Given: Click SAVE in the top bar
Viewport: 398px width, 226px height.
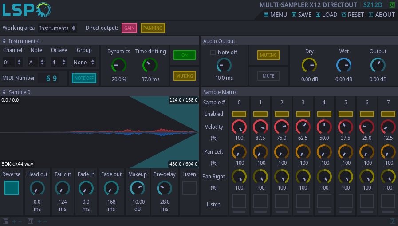Looking at the screenshot, I should coord(301,15).
